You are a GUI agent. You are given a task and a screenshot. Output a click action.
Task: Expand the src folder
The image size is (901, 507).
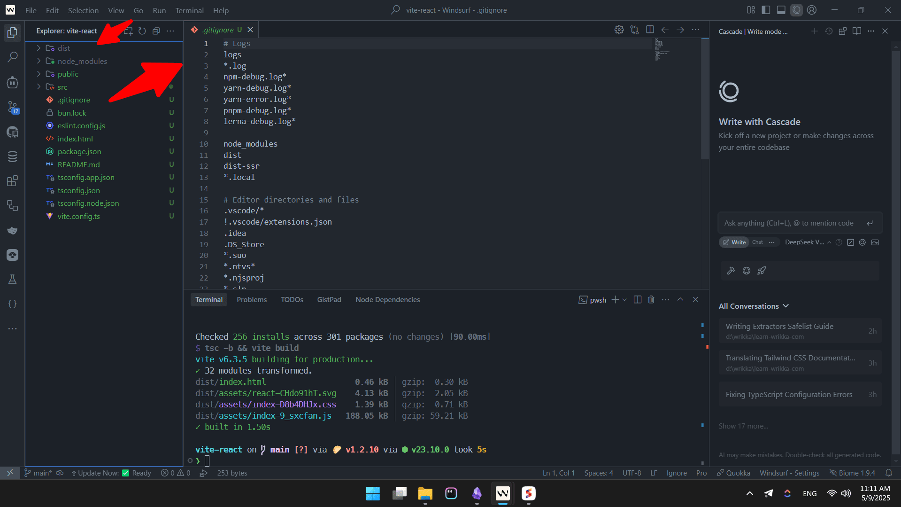(x=39, y=87)
